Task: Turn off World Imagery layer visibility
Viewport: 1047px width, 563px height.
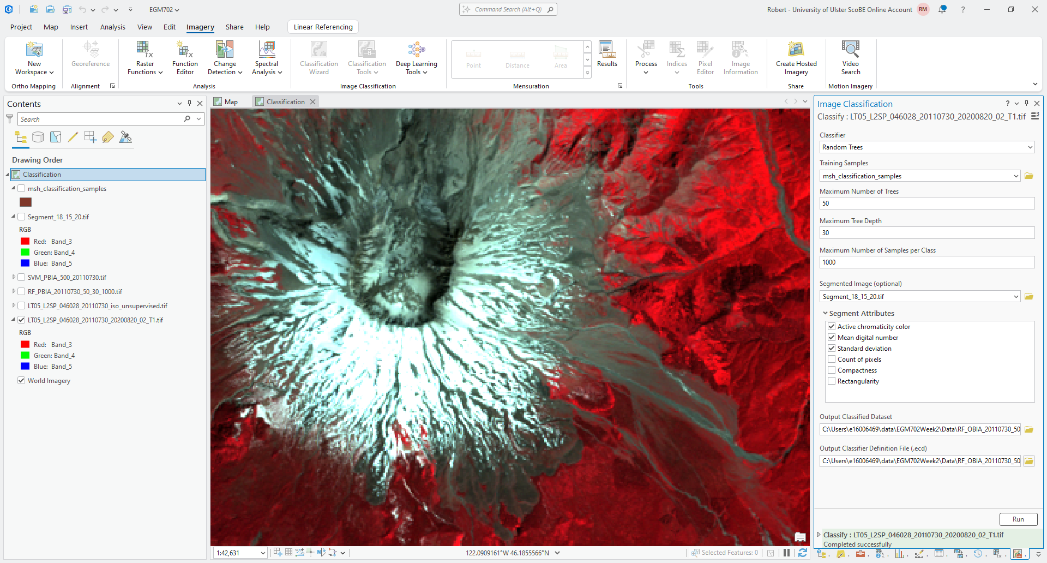Action: tap(21, 381)
